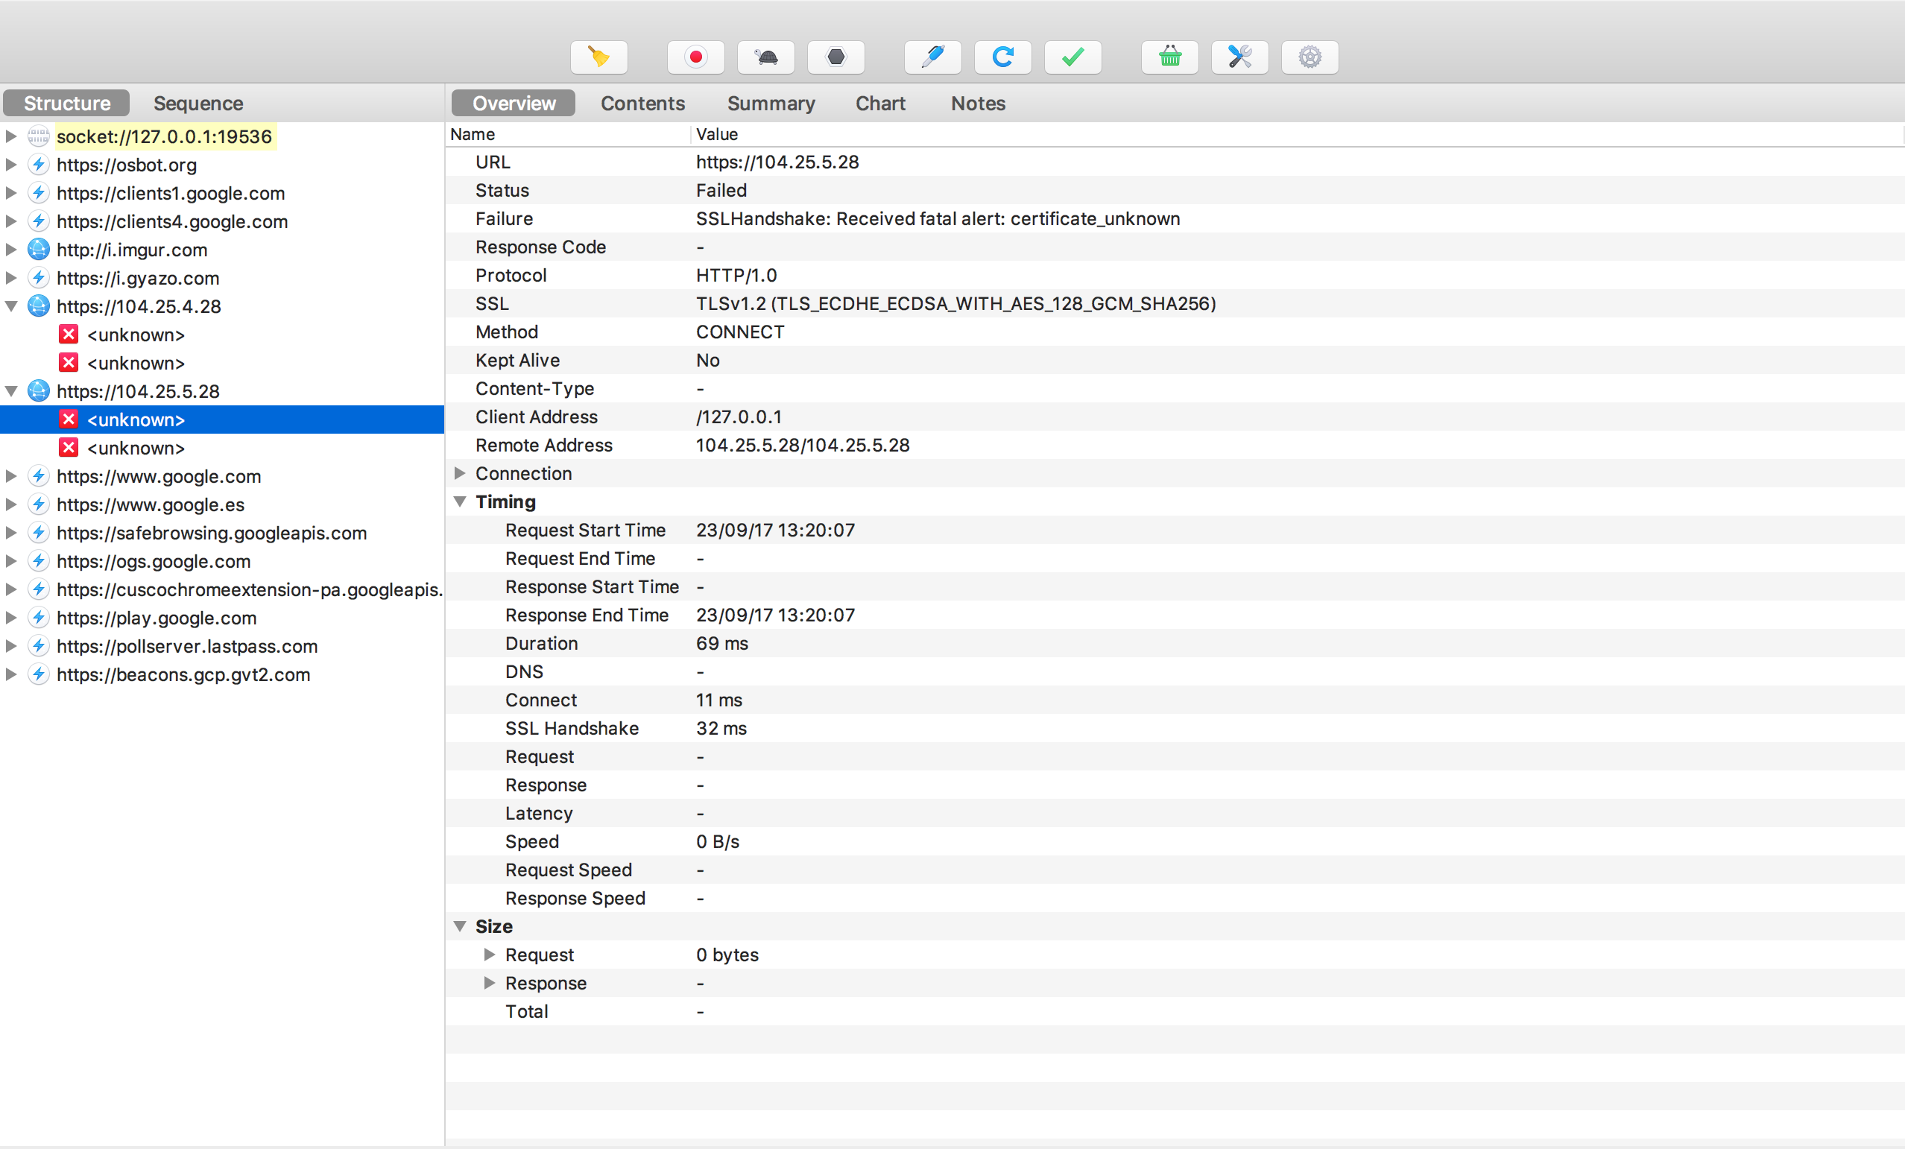Select https://osbot.org host entry
This screenshot has width=1905, height=1149.
pyautogui.click(x=127, y=165)
